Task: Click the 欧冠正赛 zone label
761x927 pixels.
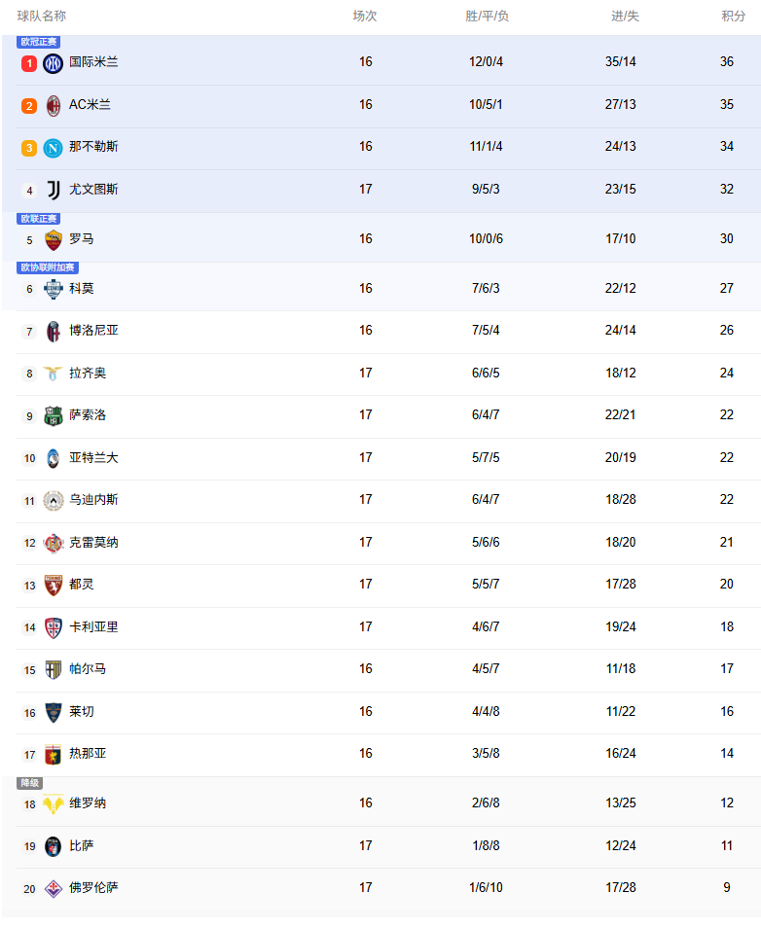Action: pos(38,42)
